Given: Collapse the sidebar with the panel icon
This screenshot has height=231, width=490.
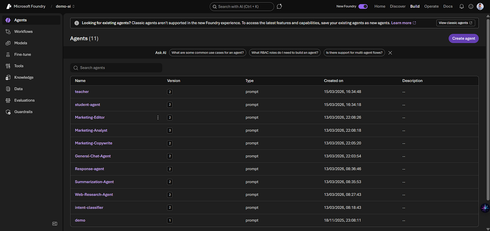Looking at the screenshot, I should (x=55, y=224).
